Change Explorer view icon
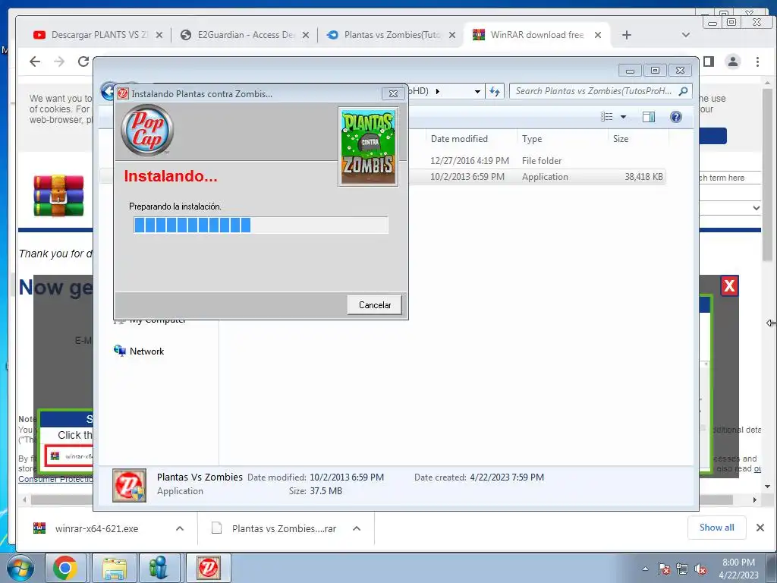Screen dimensions: 777x583 pyautogui.click(x=606, y=117)
